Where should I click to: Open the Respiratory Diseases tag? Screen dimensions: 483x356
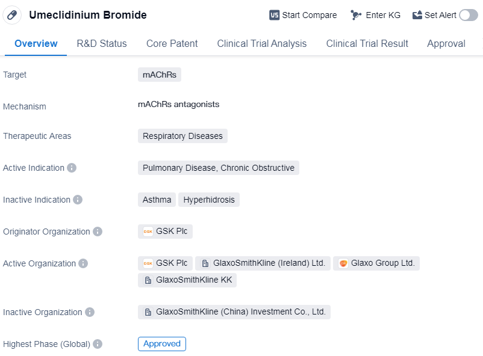(x=182, y=136)
